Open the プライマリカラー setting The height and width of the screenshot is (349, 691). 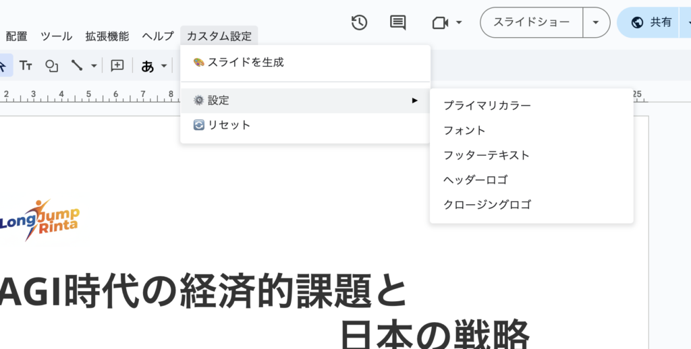tap(487, 105)
